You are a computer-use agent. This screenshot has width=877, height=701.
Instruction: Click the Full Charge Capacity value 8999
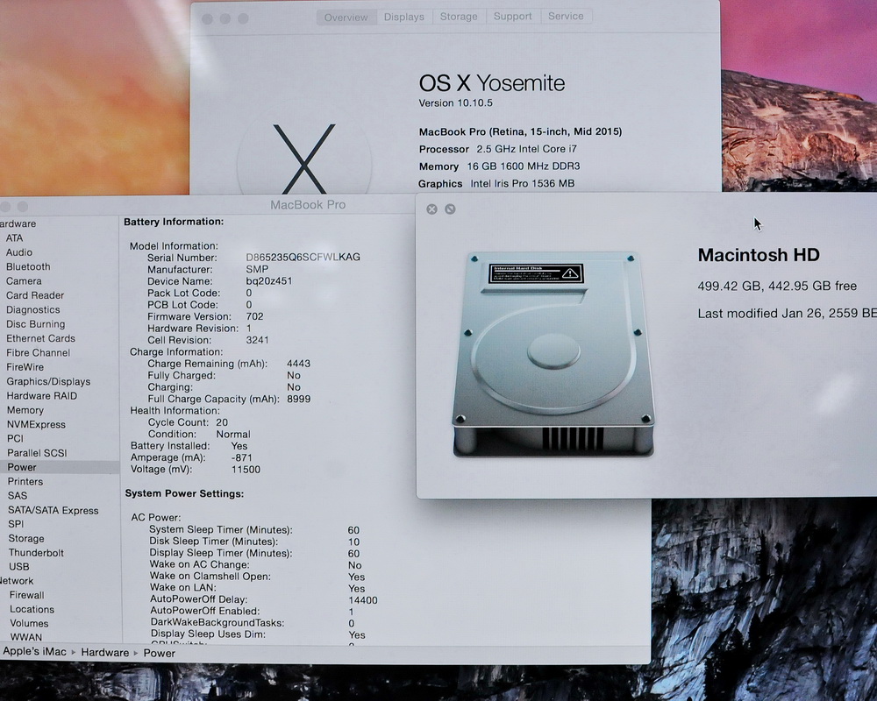click(x=299, y=400)
